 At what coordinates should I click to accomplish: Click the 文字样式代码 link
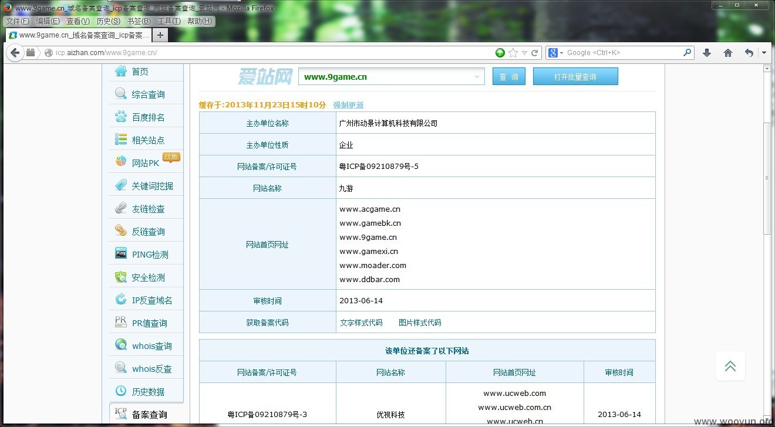click(x=361, y=323)
